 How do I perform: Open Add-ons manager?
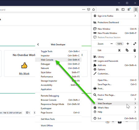coord(115,65)
